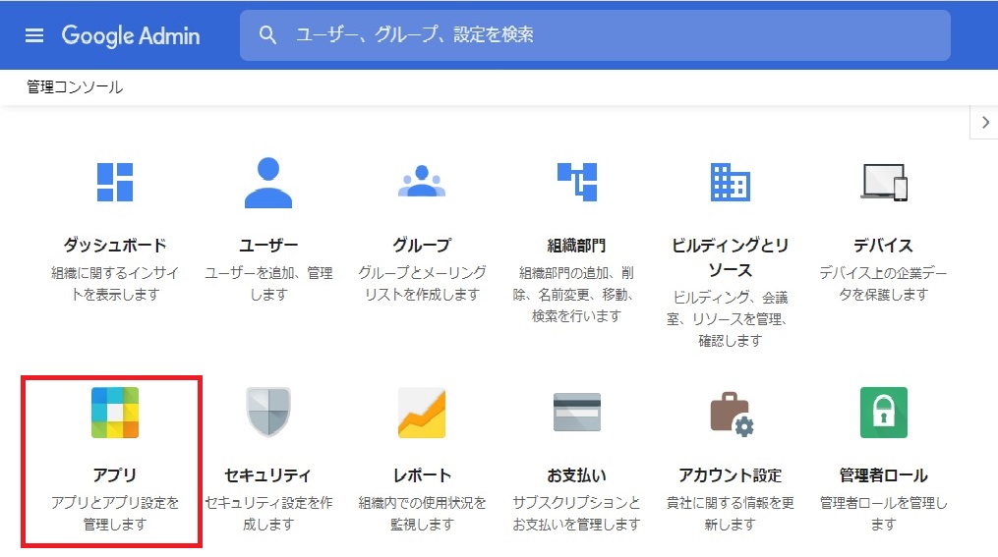Image resolution: width=998 pixels, height=557 pixels.
Task: Expand the side panel chevron arrow
Action: tap(985, 122)
